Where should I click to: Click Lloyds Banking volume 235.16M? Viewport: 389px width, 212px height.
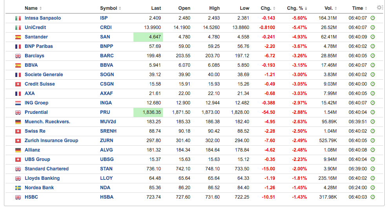(x=327, y=178)
